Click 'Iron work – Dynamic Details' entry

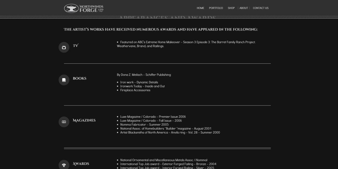[139, 82]
